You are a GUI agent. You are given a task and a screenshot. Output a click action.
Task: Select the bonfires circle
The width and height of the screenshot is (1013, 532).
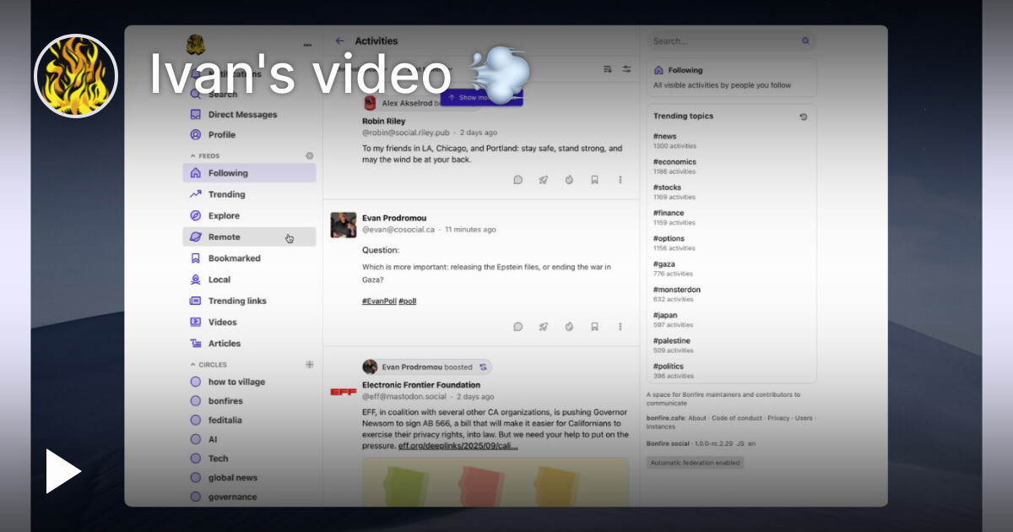tap(226, 401)
